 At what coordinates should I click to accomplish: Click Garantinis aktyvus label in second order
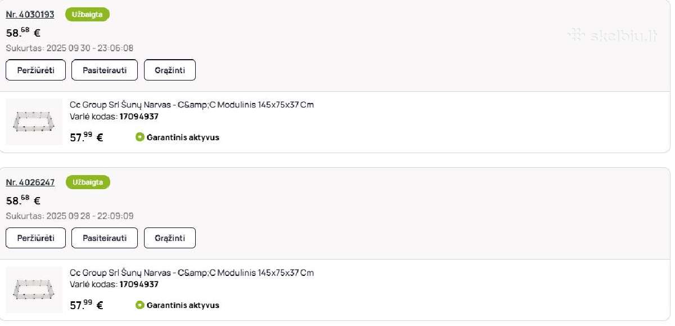click(x=183, y=305)
